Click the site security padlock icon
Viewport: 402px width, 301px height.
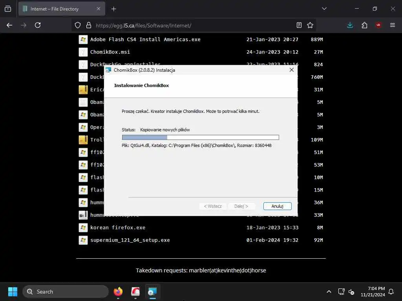[89, 25]
